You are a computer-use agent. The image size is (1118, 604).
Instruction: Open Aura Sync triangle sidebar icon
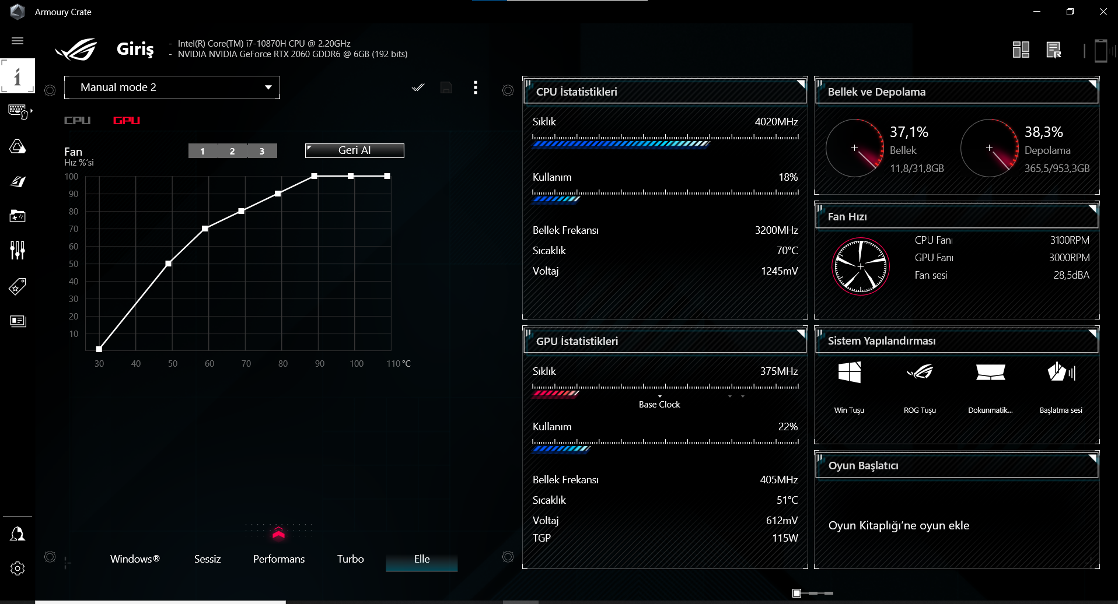(18, 146)
